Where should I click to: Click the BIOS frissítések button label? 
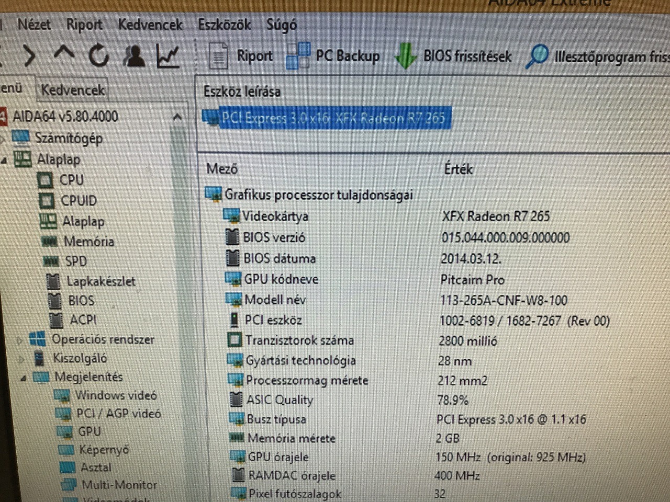467,56
